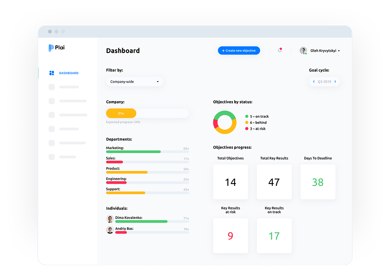Click the Plai logo icon
The image size is (390, 272).
[51, 48]
